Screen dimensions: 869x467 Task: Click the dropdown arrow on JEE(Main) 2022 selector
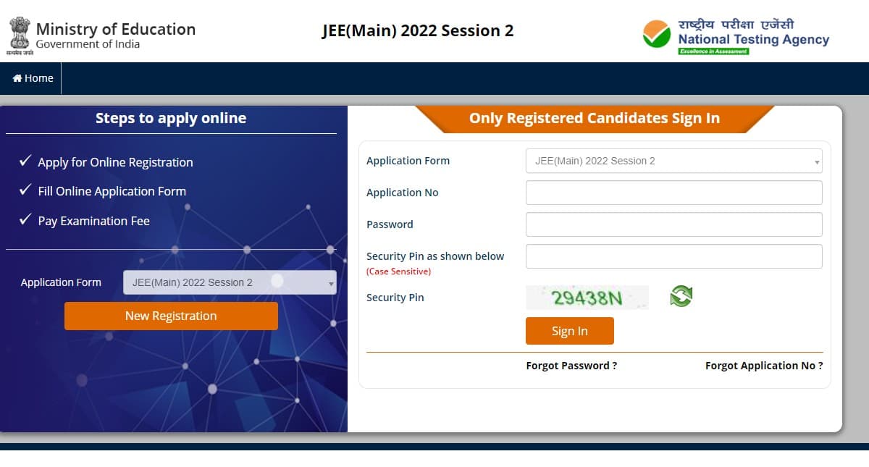click(329, 282)
